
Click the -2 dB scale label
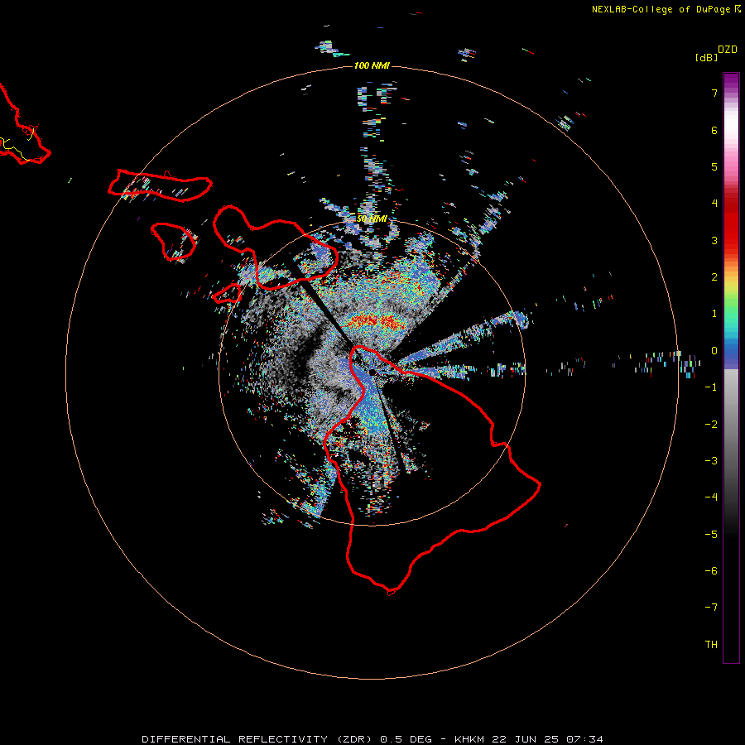711,425
